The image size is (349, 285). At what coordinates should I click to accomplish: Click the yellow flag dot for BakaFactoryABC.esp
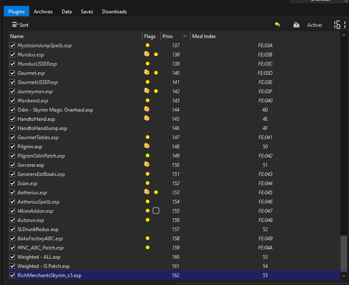click(147, 238)
